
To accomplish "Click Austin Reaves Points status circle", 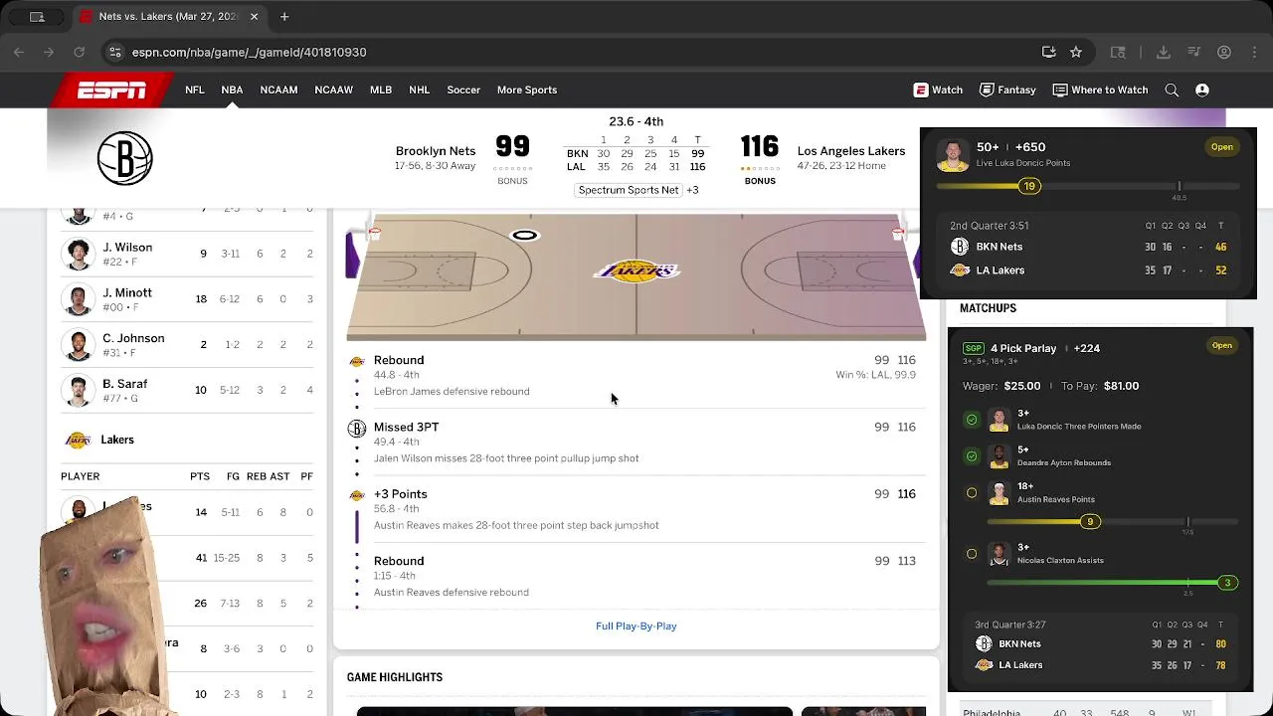I will tap(972, 492).
